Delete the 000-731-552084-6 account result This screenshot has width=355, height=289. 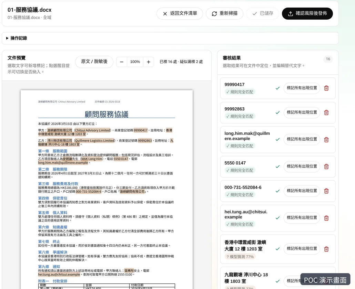326,191
